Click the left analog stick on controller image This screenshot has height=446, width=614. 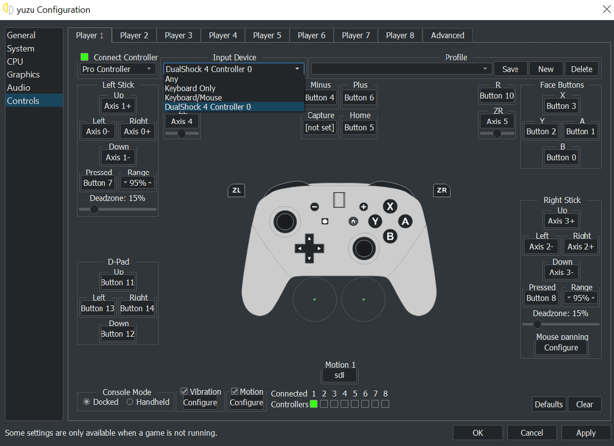(x=285, y=222)
